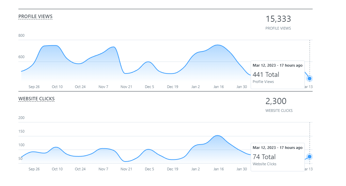The height and width of the screenshot is (186, 346).
Task: Select the highlighted data point on Profile Views chart
Action: click(309, 79)
